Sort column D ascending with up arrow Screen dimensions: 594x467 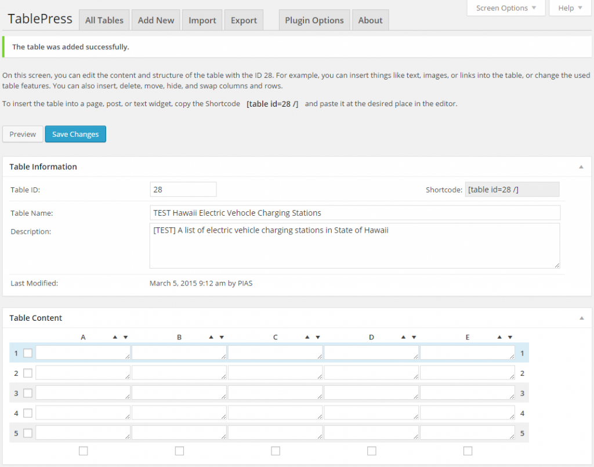[403, 337]
